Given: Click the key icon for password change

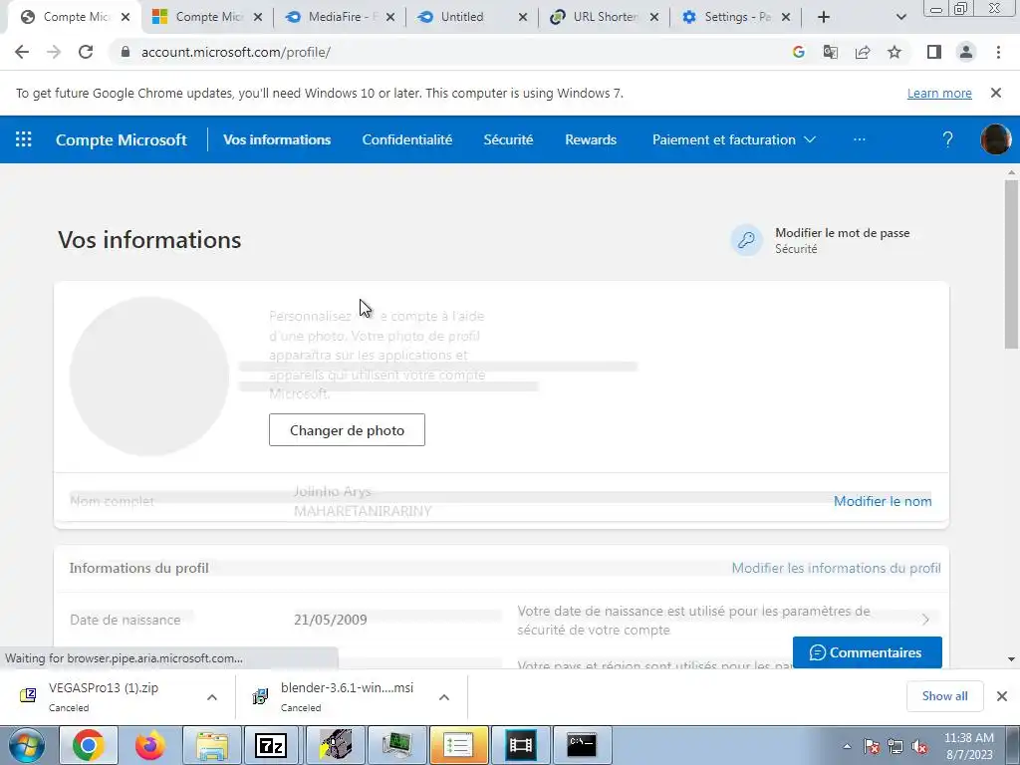Looking at the screenshot, I should [746, 240].
